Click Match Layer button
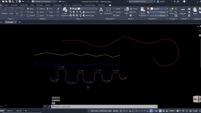Viewport: 201px width, 113px height. pos(89,15)
